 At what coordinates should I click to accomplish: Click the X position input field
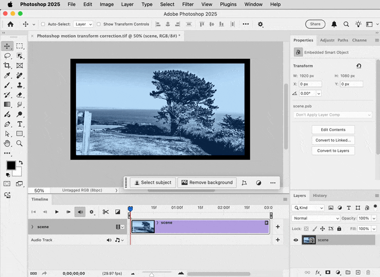(x=311, y=84)
